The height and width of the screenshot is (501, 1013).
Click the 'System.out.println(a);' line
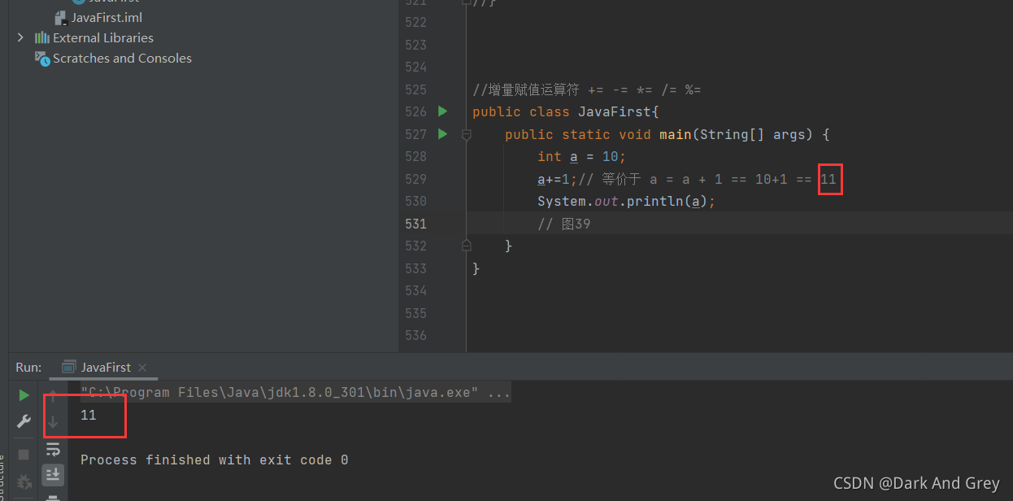tap(626, 201)
